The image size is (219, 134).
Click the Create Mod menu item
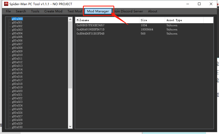click(x=53, y=11)
